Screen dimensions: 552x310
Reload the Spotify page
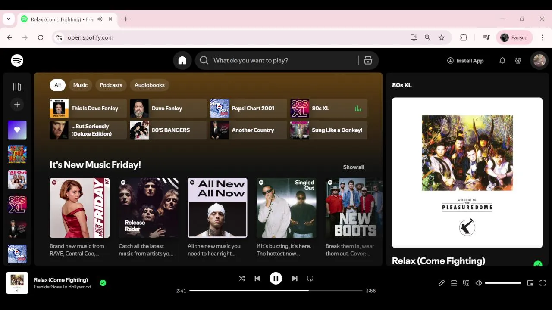tap(41, 37)
